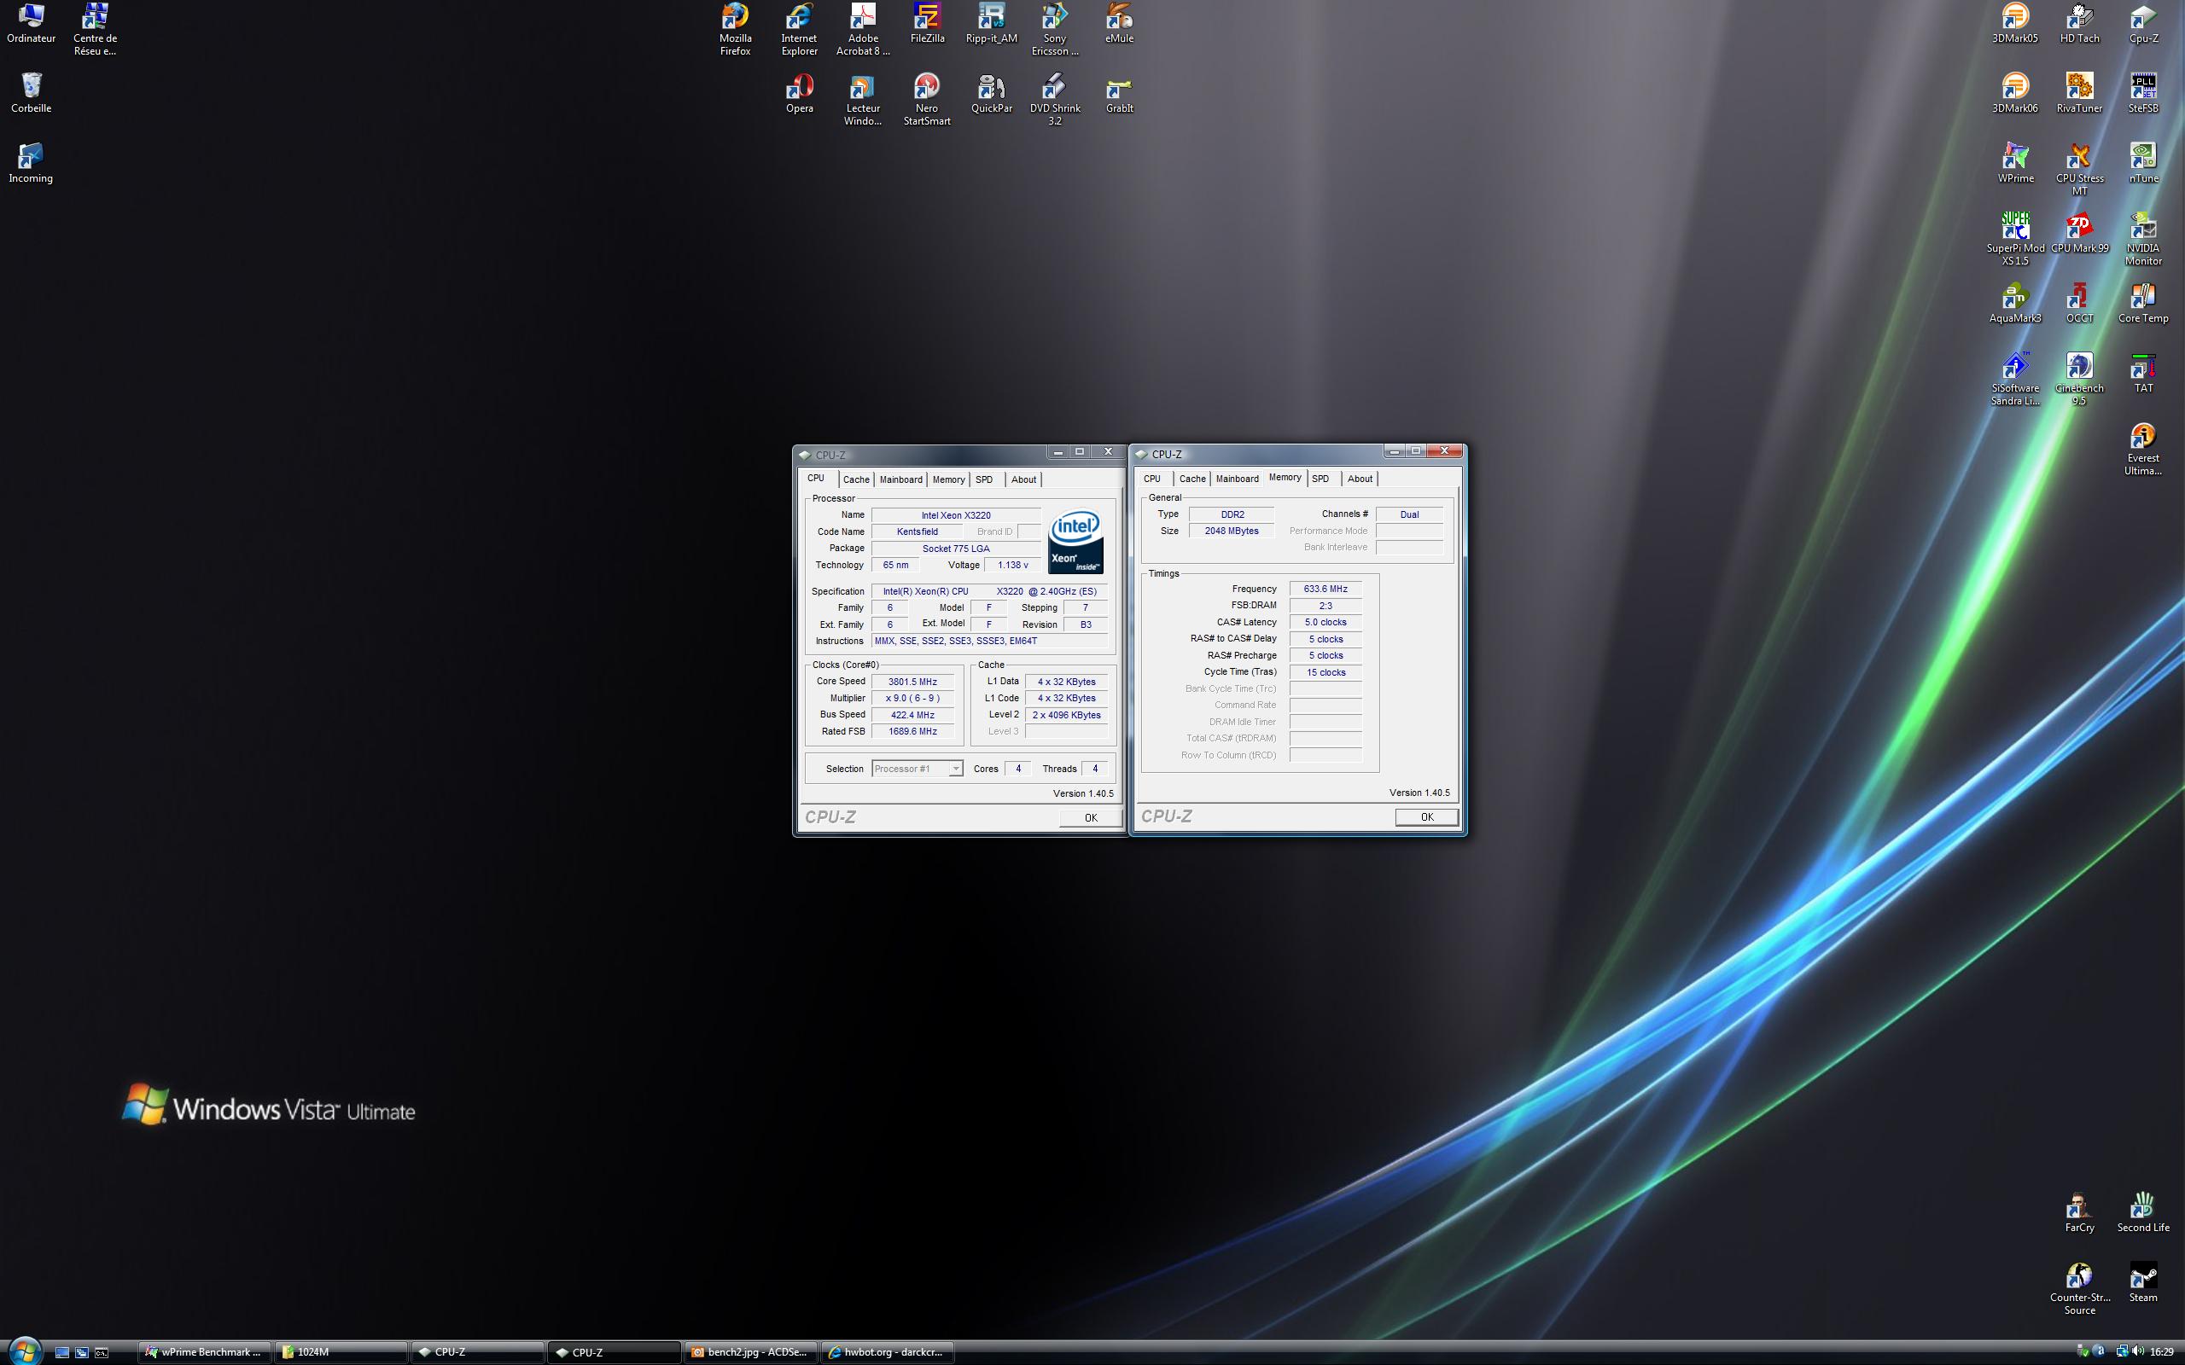Click the CPU Stress MT icon

click(2079, 170)
